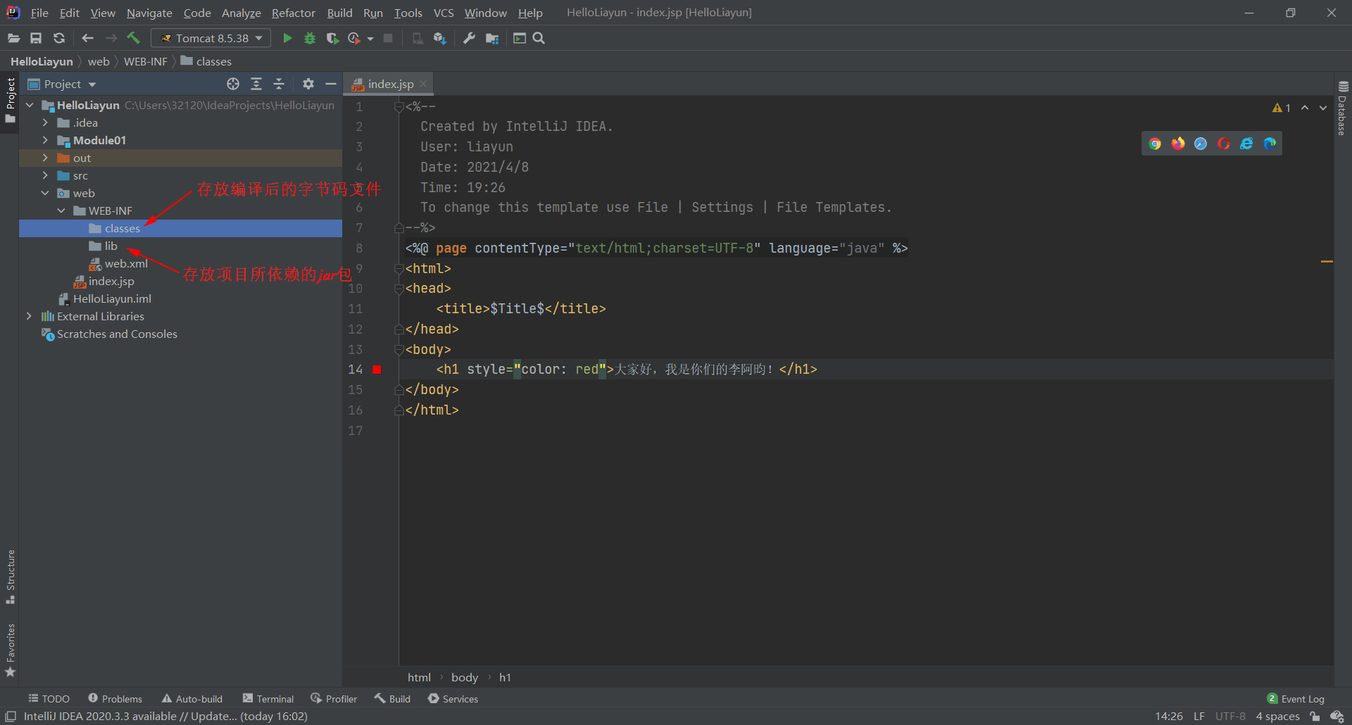1352x725 pixels.
Task: Open the TODO tool window
Action: pyautogui.click(x=49, y=698)
